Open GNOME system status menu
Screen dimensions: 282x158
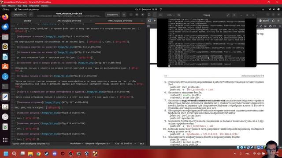pos(274,9)
